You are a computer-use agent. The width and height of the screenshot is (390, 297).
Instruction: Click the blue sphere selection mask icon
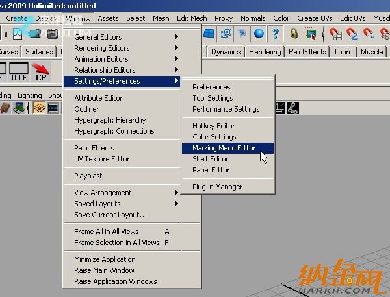click(x=259, y=33)
